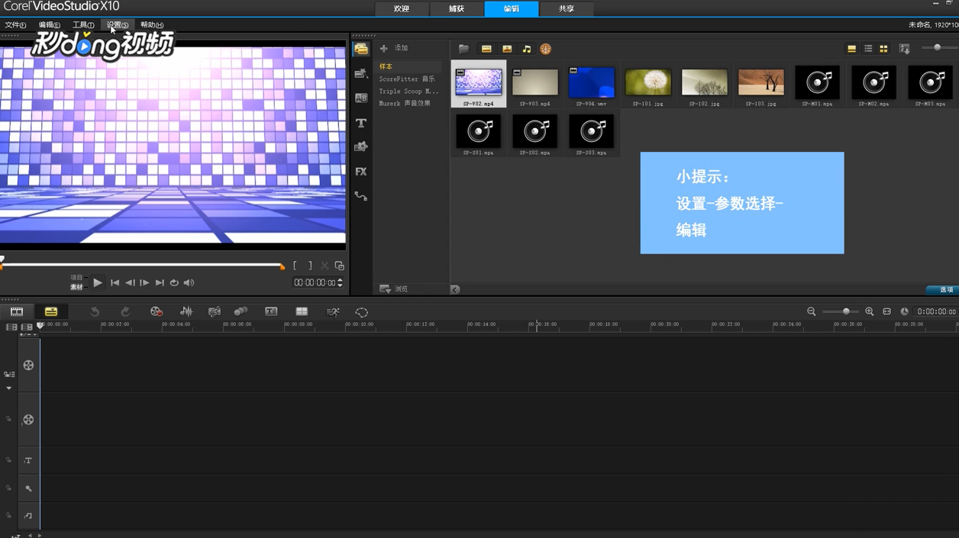Open the Time Remapping running-man icon
This screenshot has width=959, height=538.
pyautogui.click(x=333, y=311)
